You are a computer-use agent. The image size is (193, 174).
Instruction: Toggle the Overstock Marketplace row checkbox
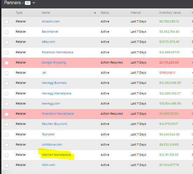pyautogui.click(x=7, y=114)
